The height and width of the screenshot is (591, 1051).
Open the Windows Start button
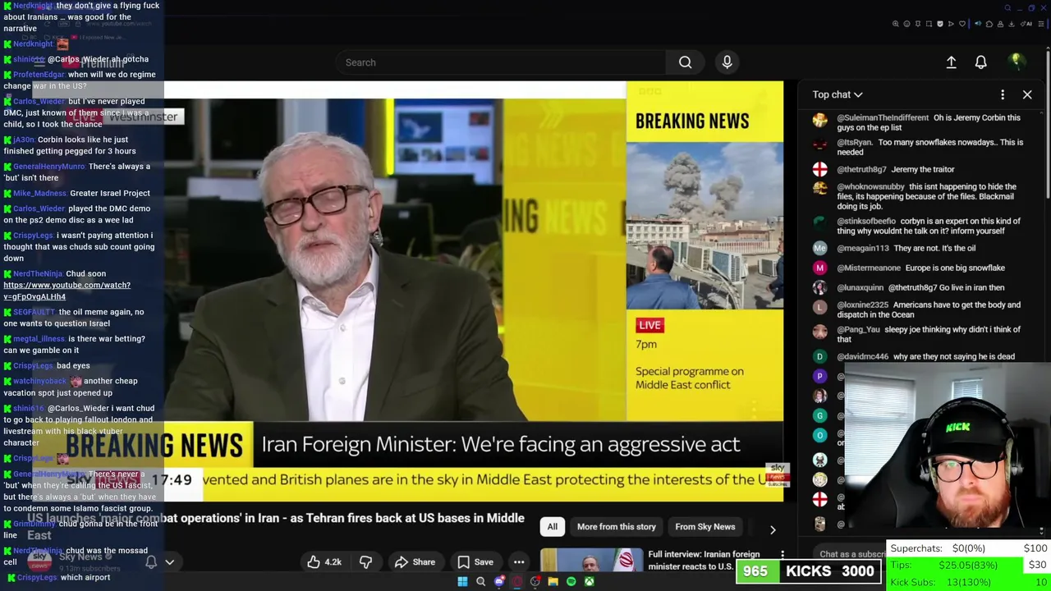[x=462, y=582]
